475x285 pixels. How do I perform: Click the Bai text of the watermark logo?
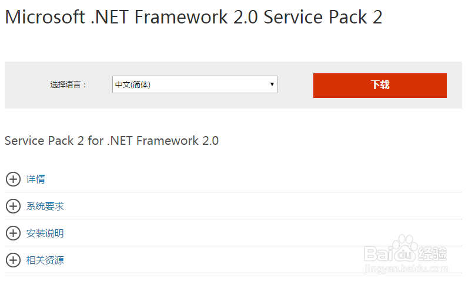pos(378,254)
